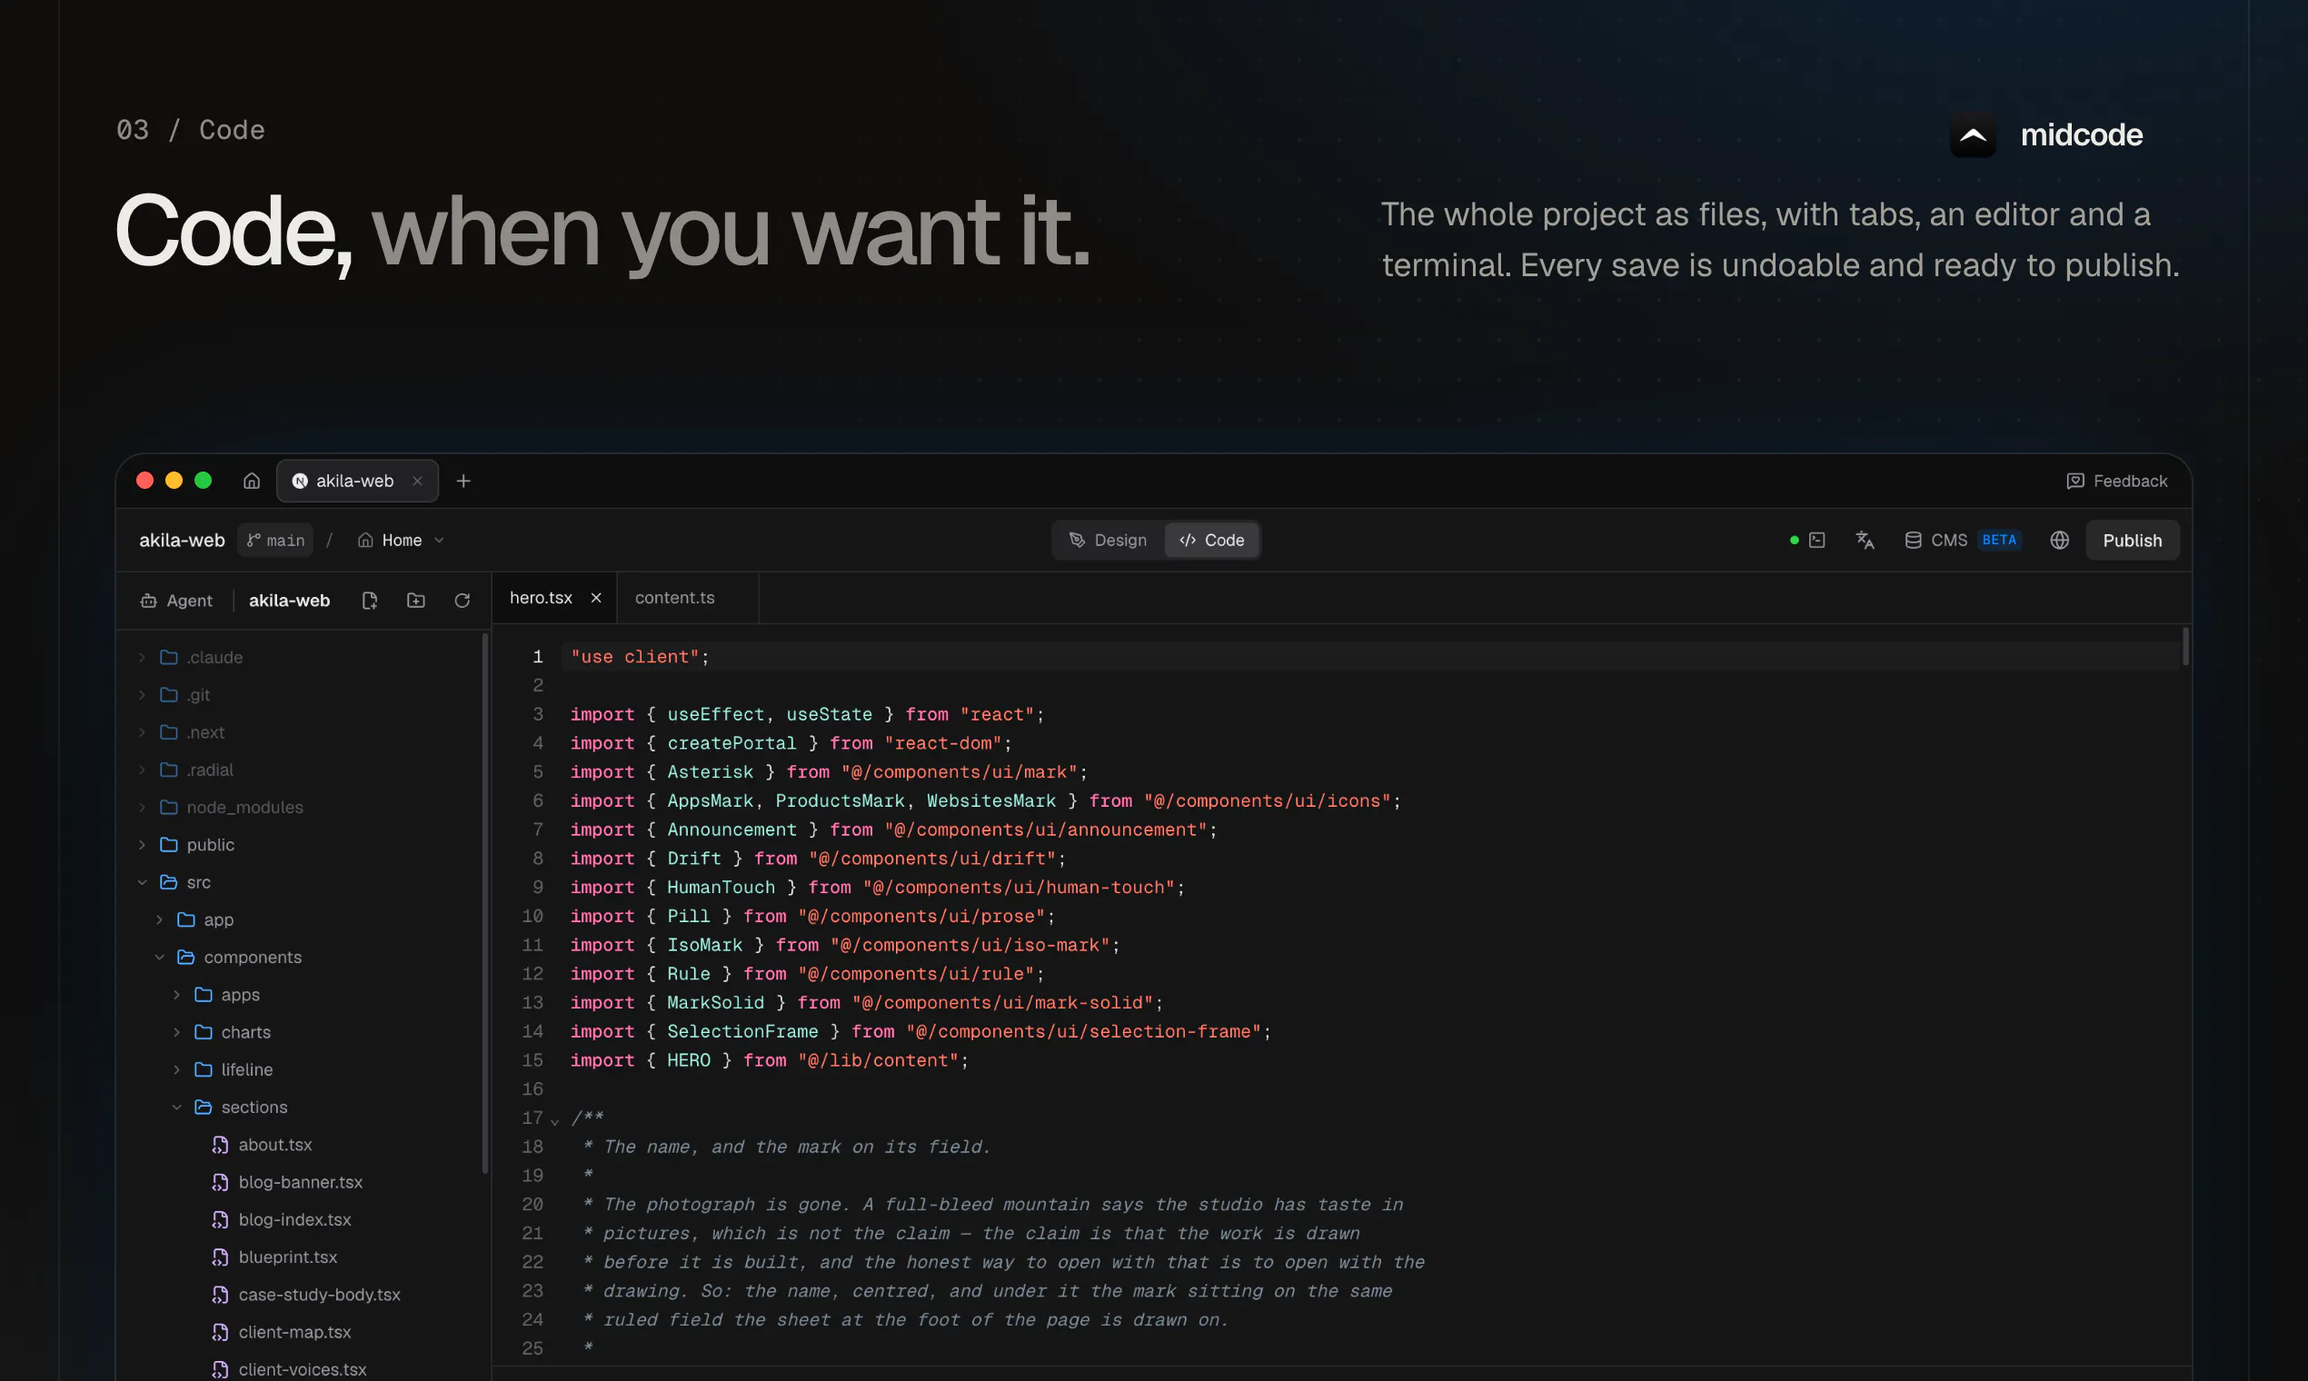This screenshot has width=2308, height=1381.
Task: Close the akila-web window tab
Action: (418, 482)
